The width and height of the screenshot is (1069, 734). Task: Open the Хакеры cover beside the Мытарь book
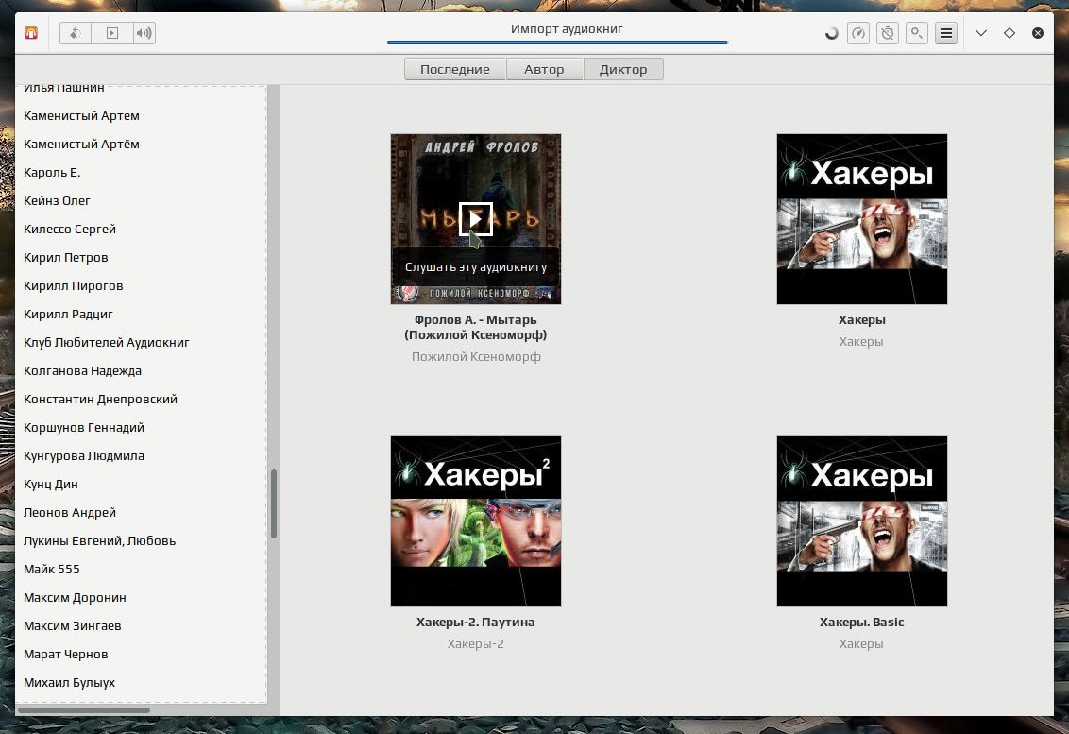pyautogui.click(x=862, y=219)
